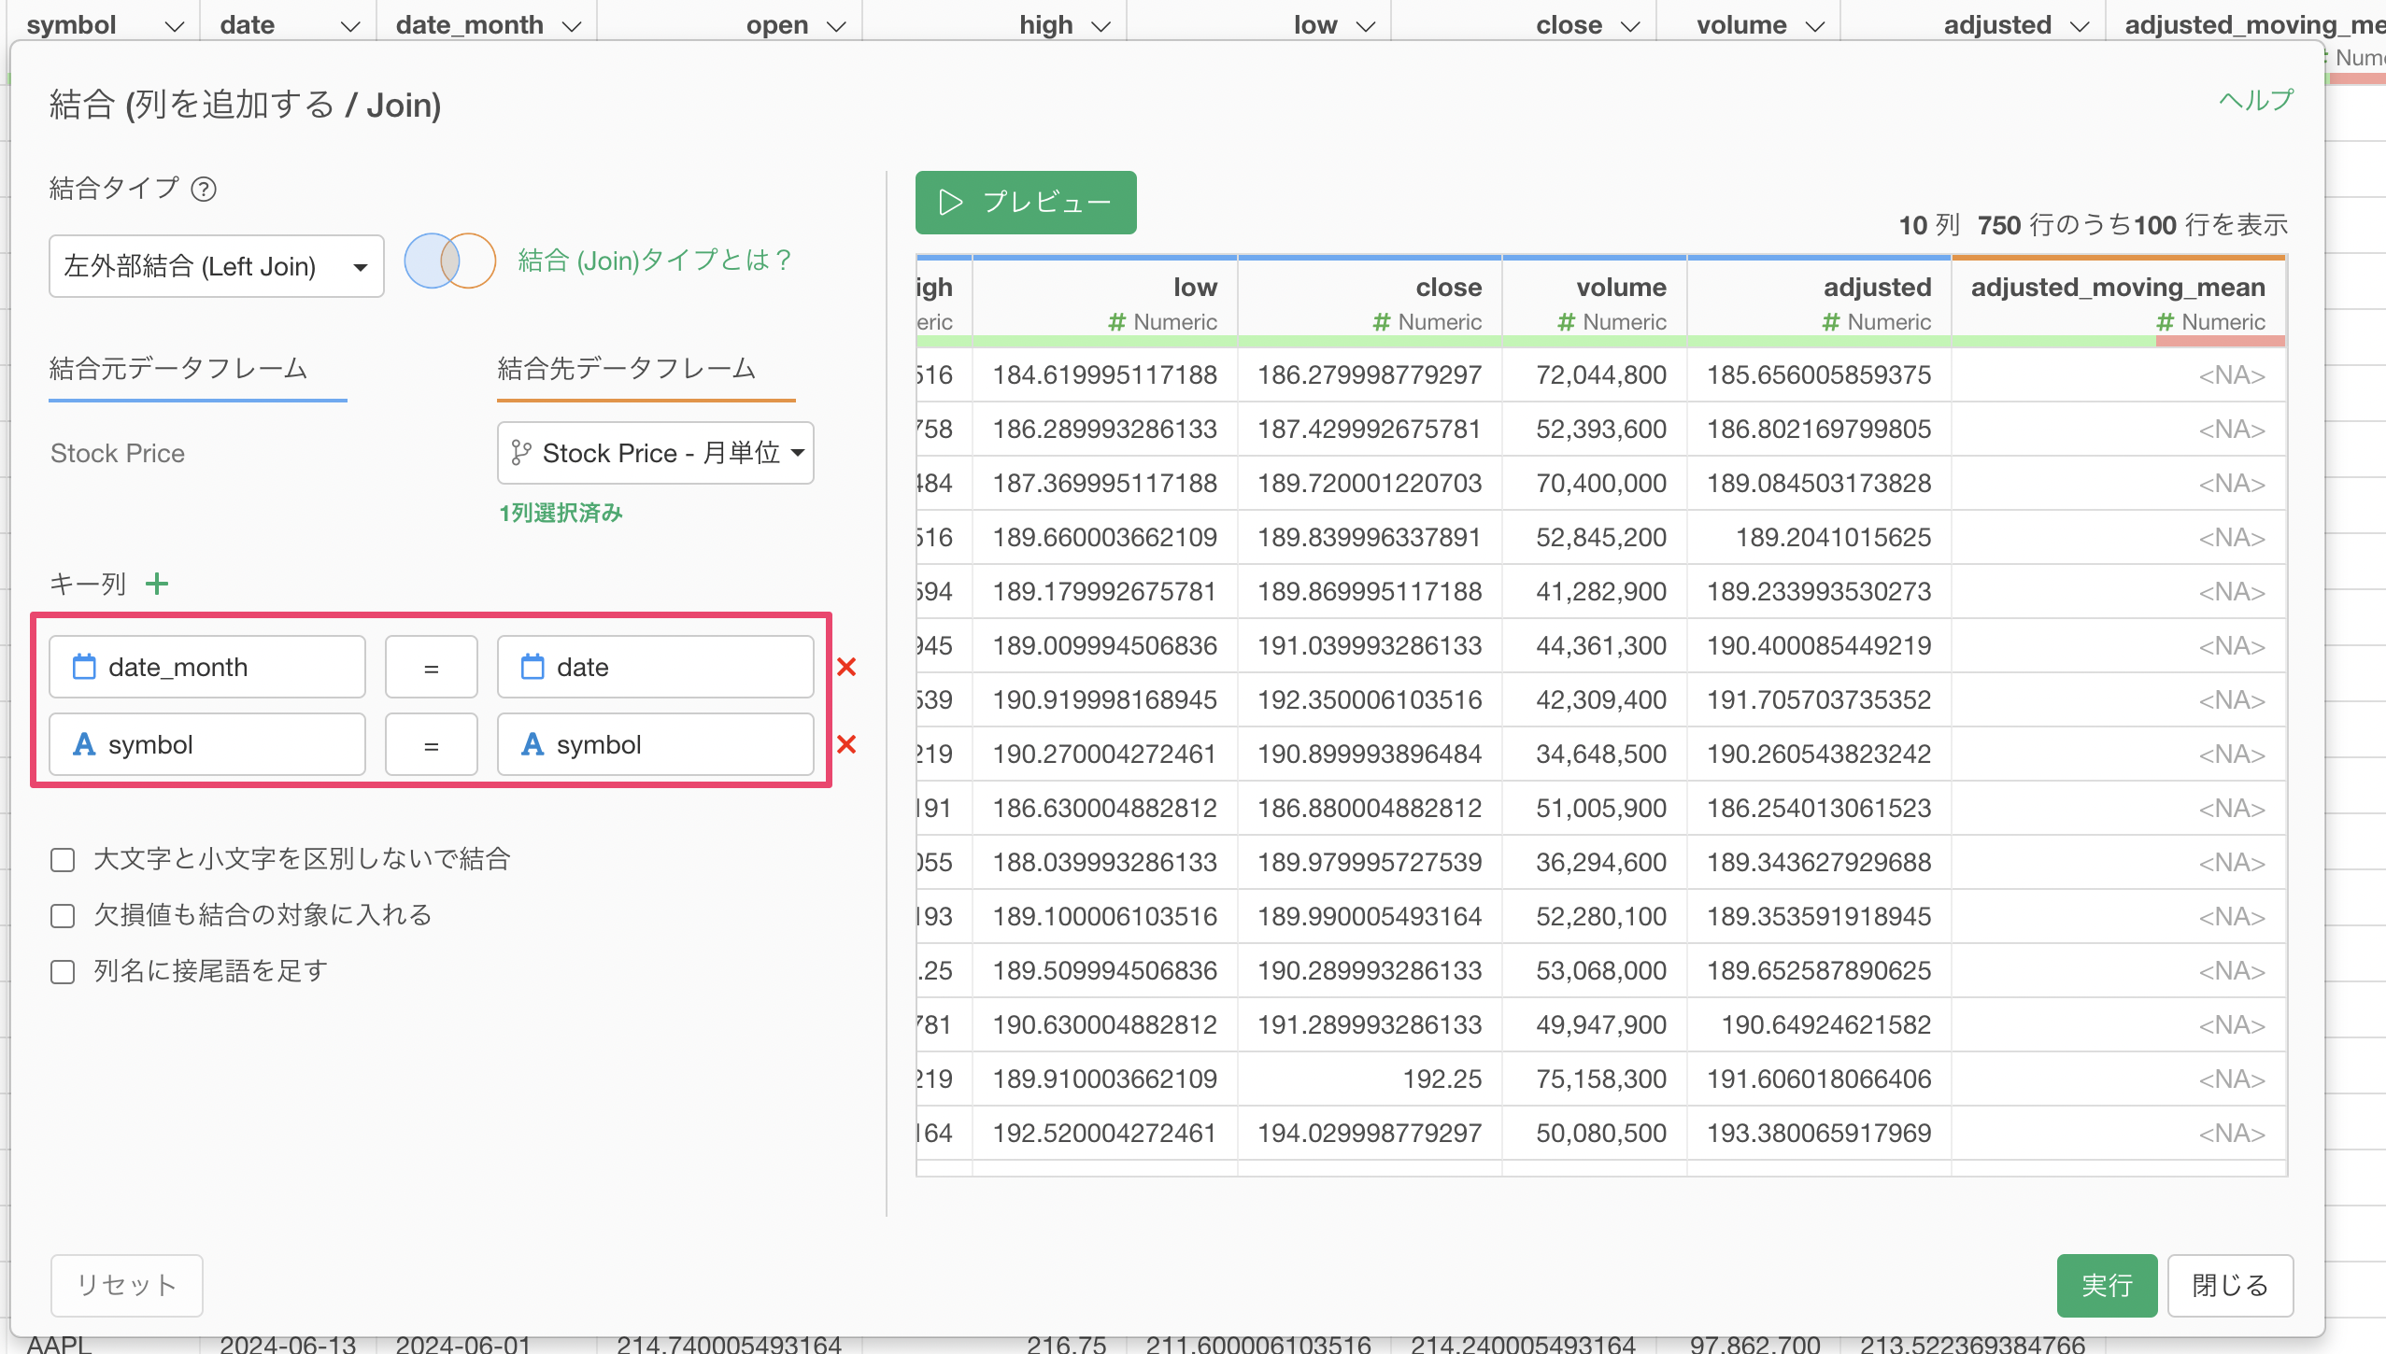Click the text type icon in source symbol field
Viewport: 2386px width, 1354px height.
84,744
